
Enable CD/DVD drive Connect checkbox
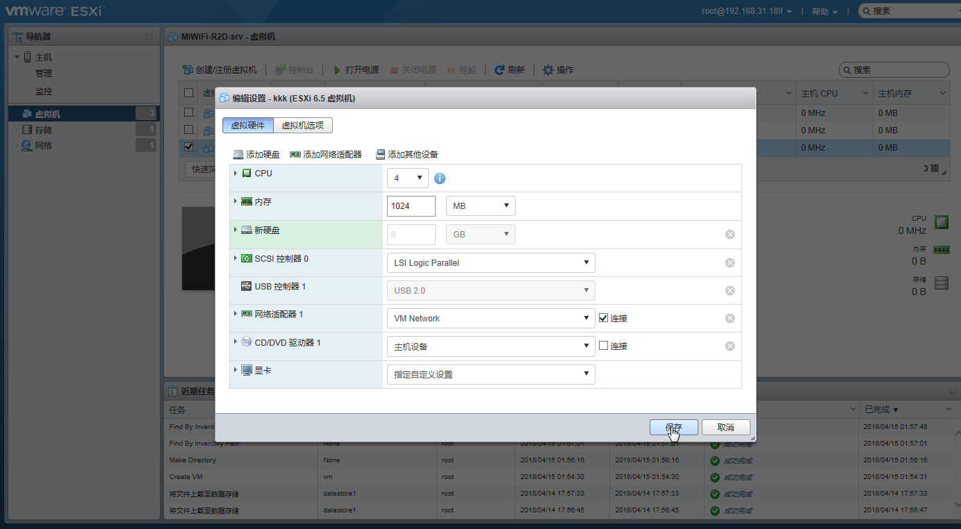tap(603, 346)
